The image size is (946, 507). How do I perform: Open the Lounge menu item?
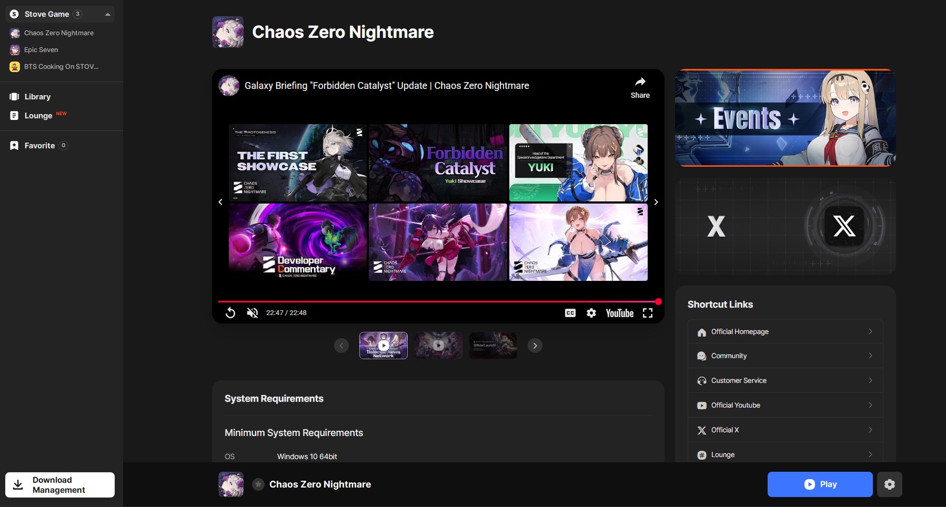click(x=38, y=116)
